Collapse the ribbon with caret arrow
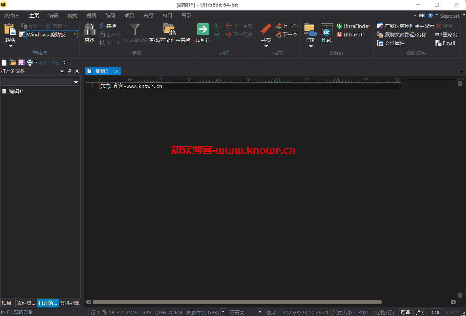466x316 pixels. point(415,15)
